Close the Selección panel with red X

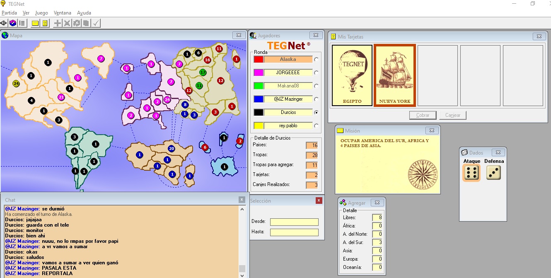coord(319,201)
